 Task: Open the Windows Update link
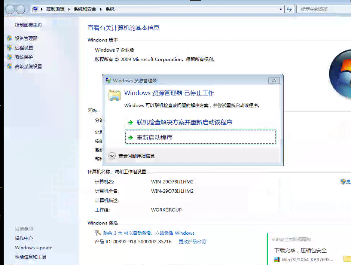click(x=34, y=248)
